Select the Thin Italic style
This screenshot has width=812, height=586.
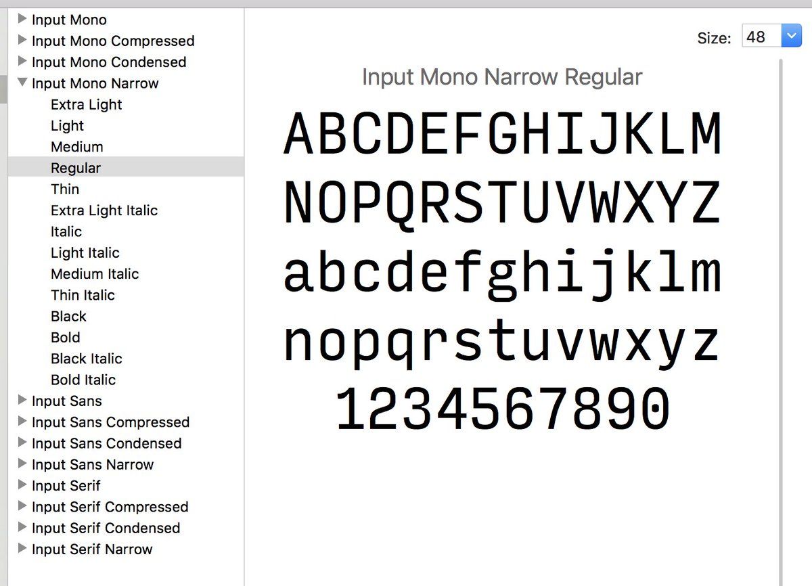point(83,295)
